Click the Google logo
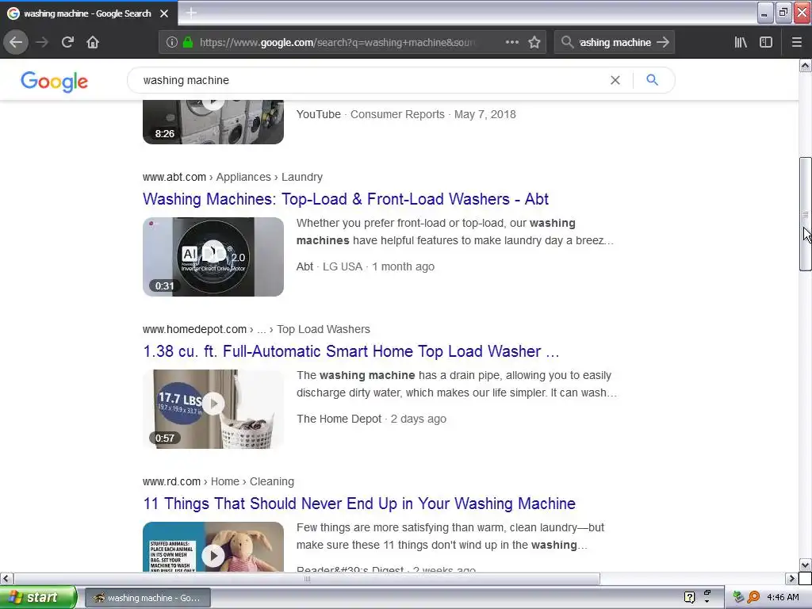The width and height of the screenshot is (812, 609). [x=55, y=82]
